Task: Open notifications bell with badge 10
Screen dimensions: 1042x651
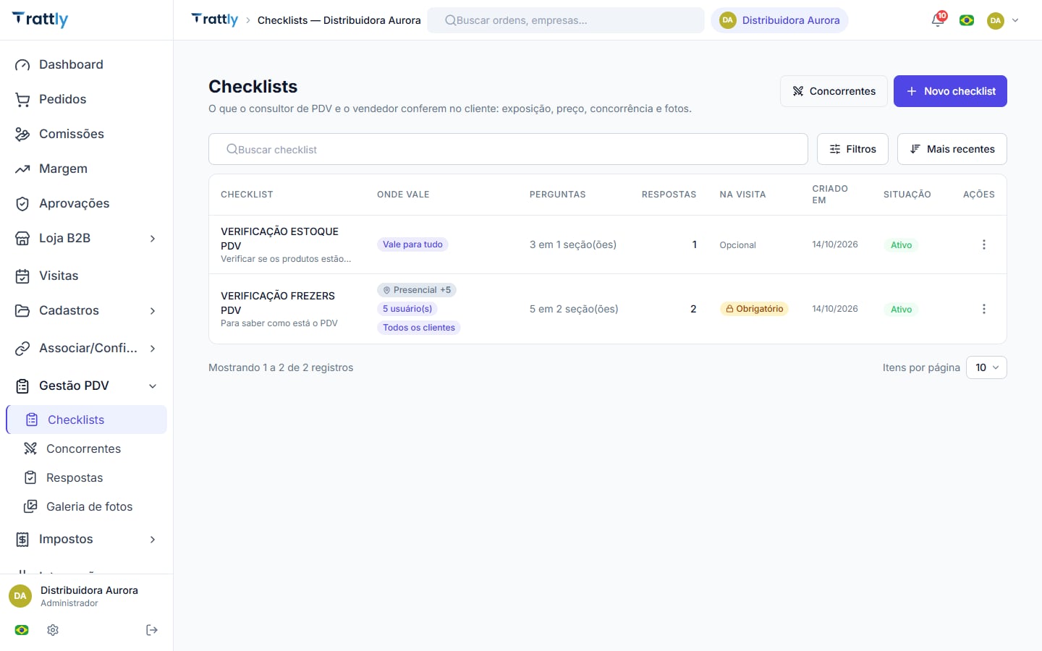Action: pyautogui.click(x=938, y=20)
